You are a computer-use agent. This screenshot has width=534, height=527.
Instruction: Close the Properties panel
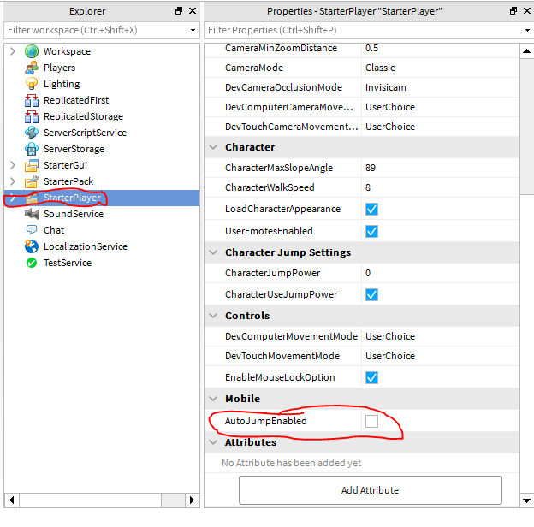525,11
